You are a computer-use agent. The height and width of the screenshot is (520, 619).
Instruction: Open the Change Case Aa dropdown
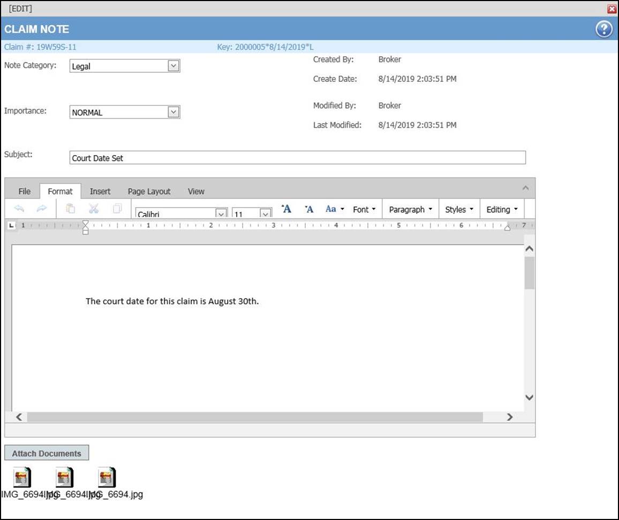[x=335, y=209]
